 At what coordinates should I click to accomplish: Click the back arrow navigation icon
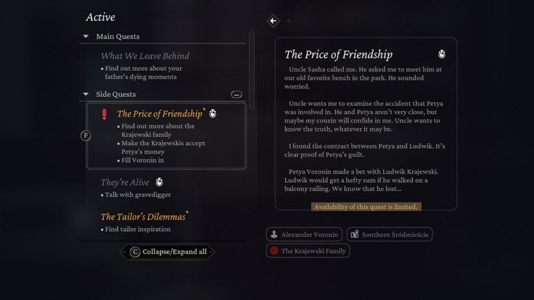coord(273,21)
